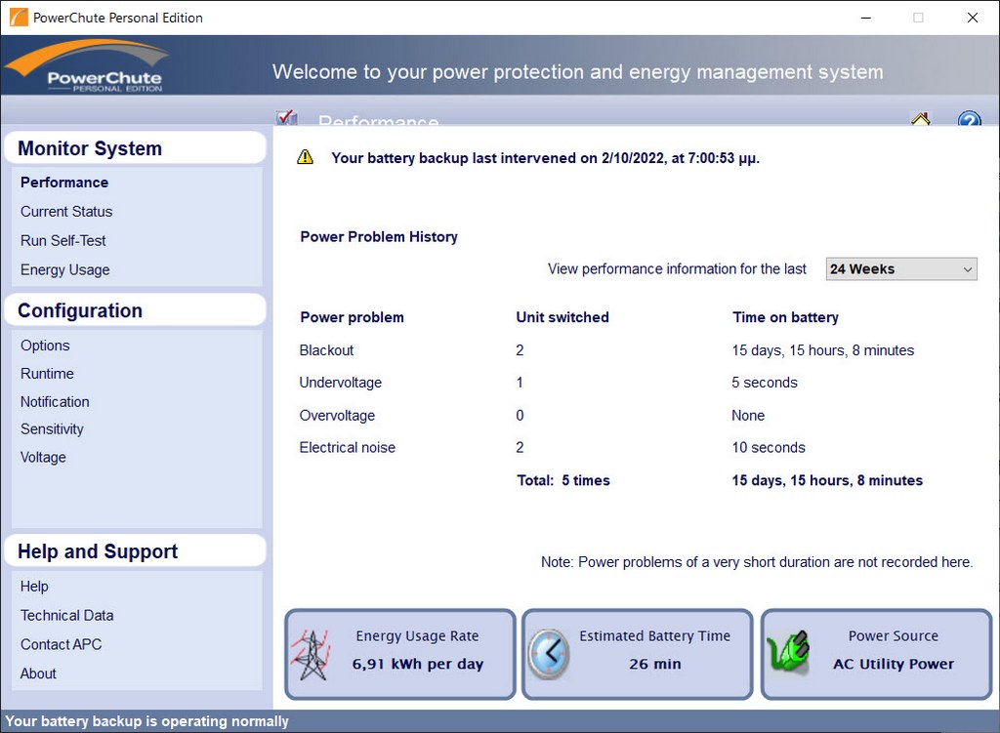Click the PowerChute logo in header
Image resolution: width=1000 pixels, height=733 pixels.
pyautogui.click(x=89, y=66)
